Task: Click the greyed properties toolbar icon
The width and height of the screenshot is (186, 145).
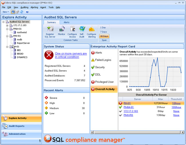Action: pyautogui.click(x=17, y=12)
